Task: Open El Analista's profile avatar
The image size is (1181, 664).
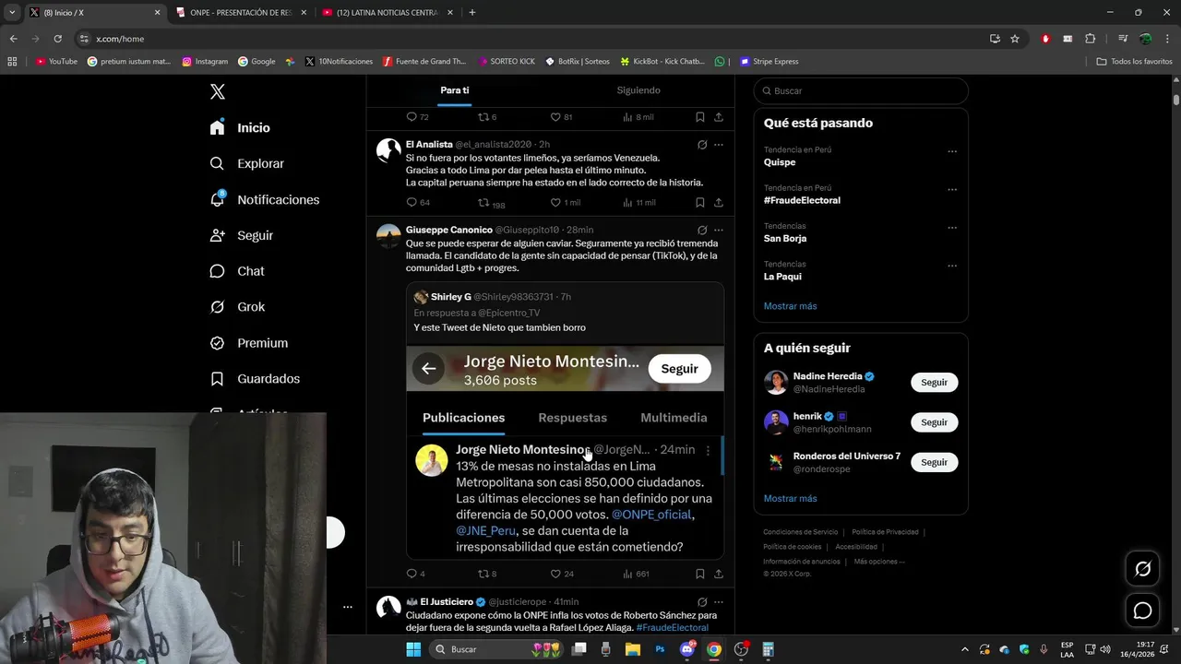Action: point(388,150)
